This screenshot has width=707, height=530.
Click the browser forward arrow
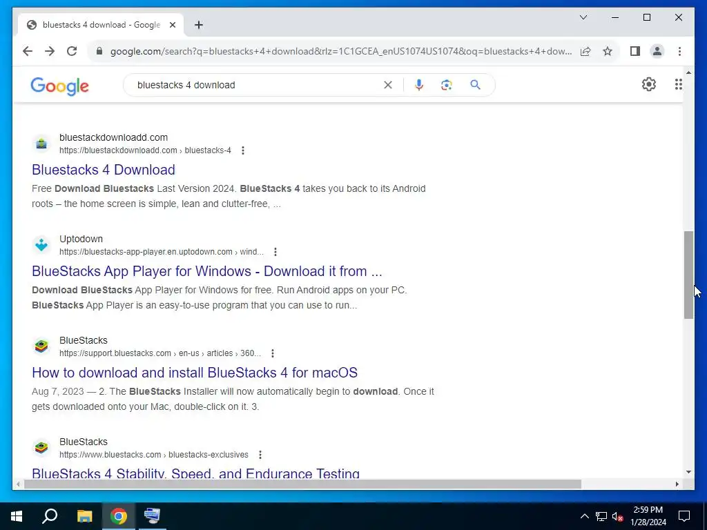point(50,51)
